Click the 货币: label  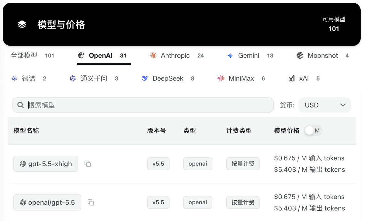tap(287, 105)
